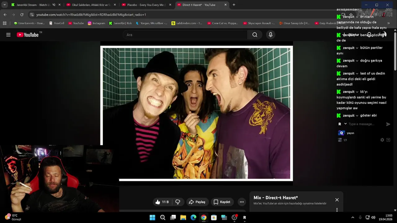Image resolution: width=397 pixels, height=223 pixels.
Task: Open the LimeTorrents bookmark
Action: click(29, 23)
